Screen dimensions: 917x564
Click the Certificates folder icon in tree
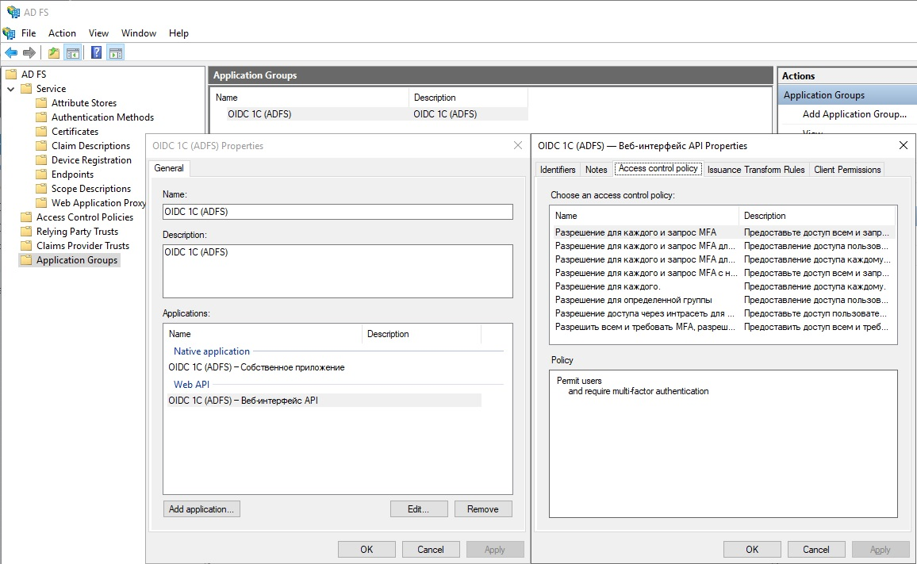(41, 132)
